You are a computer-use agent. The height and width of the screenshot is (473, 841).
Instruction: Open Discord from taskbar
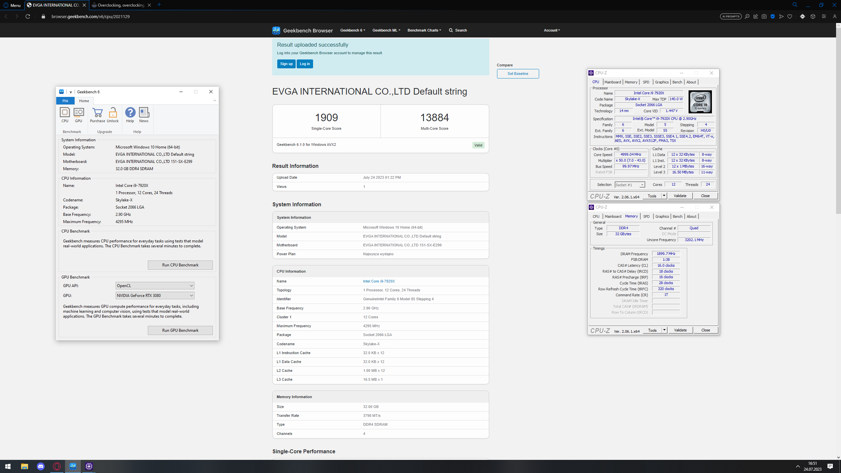click(x=41, y=466)
